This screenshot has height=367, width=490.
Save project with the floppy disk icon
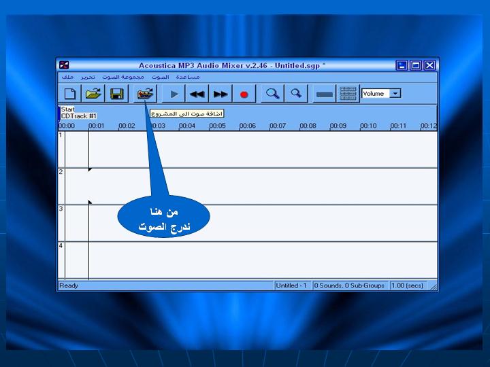(x=117, y=94)
